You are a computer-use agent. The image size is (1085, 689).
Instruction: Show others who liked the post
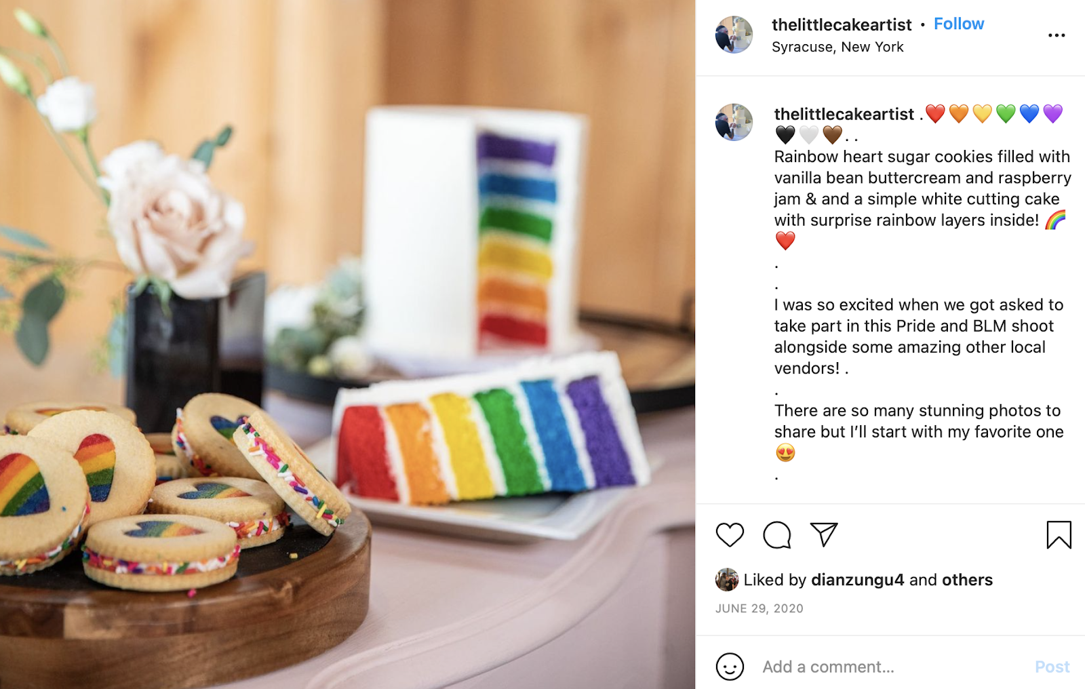[x=967, y=580]
